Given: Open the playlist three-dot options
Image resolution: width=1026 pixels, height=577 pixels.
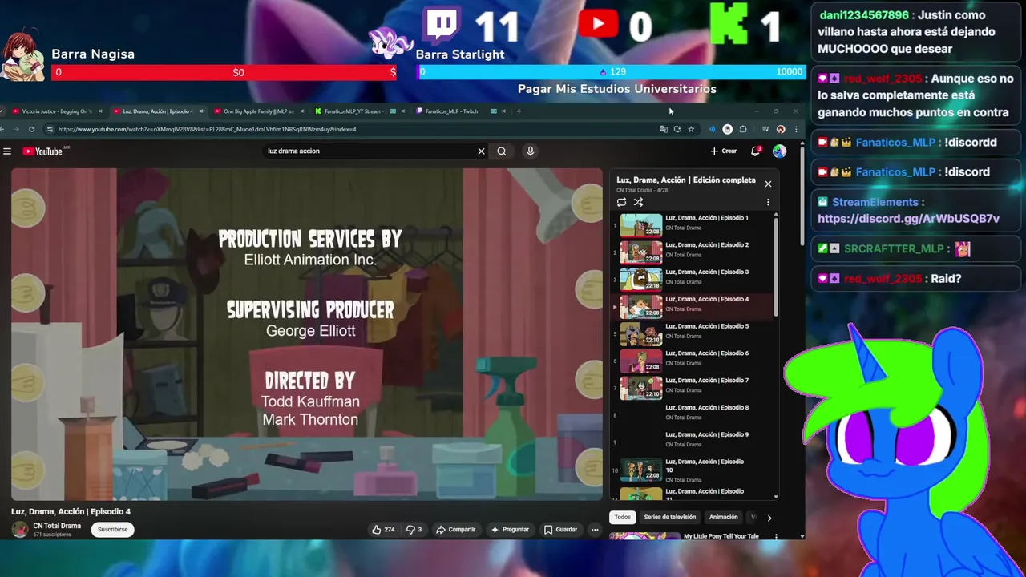Looking at the screenshot, I should click(768, 202).
